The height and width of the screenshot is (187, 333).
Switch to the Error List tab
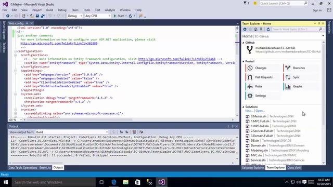pyautogui.click(x=45, y=168)
